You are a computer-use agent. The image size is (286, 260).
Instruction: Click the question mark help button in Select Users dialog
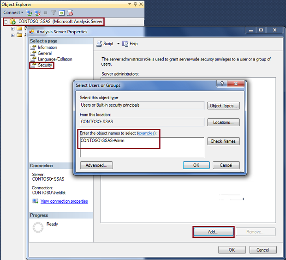click(223, 84)
